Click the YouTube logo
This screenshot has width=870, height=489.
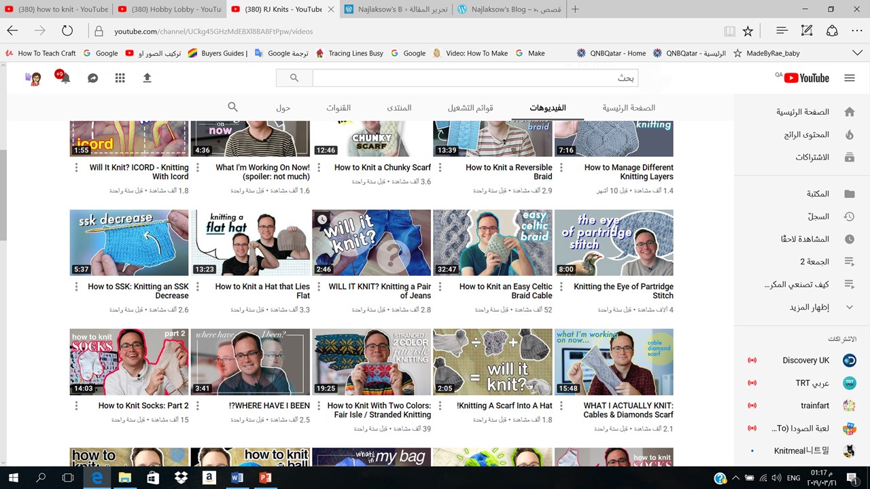[x=806, y=78]
